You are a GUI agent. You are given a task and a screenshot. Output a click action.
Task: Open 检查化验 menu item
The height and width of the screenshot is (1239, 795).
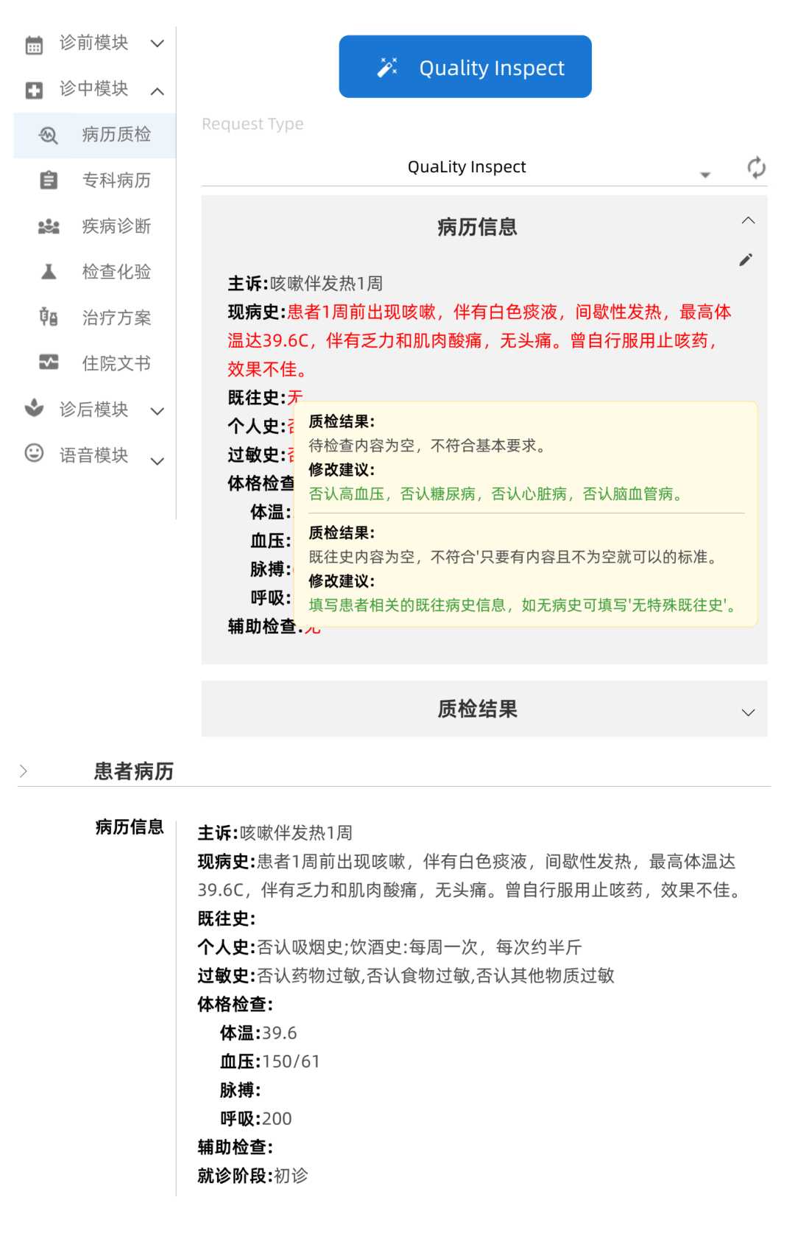(x=95, y=272)
